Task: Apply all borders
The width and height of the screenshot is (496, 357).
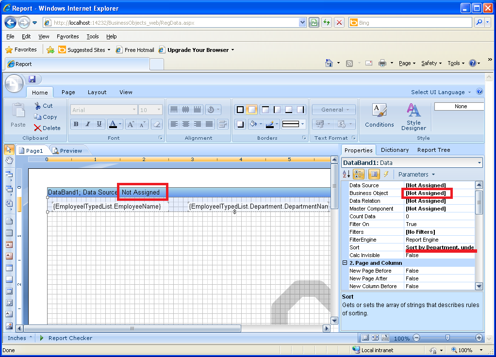Action: pos(240,110)
